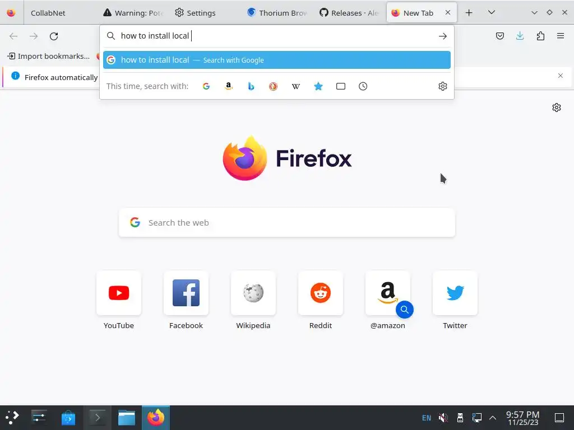Search this time with Google icon
The image size is (574, 430).
coord(206,86)
